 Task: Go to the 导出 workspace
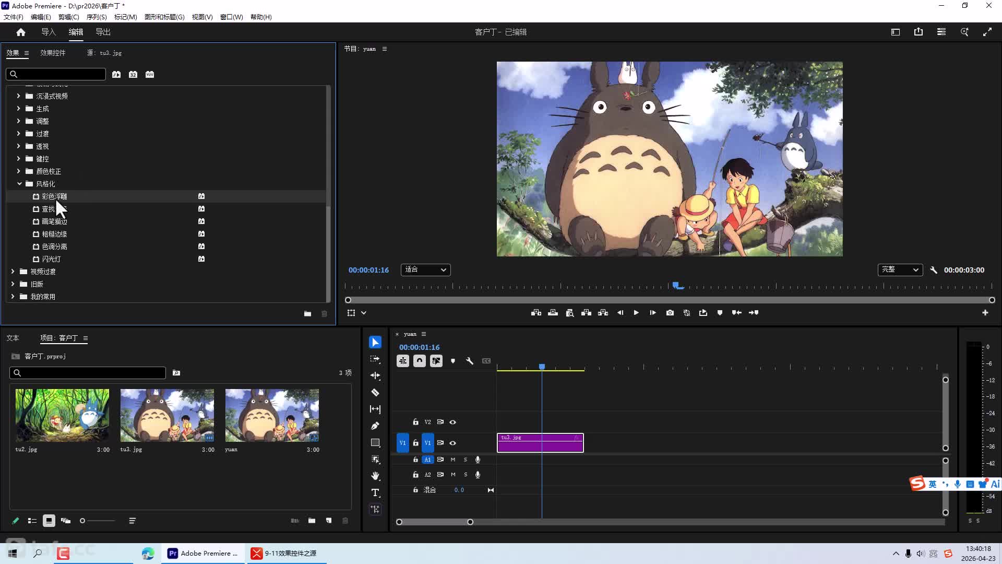(103, 32)
